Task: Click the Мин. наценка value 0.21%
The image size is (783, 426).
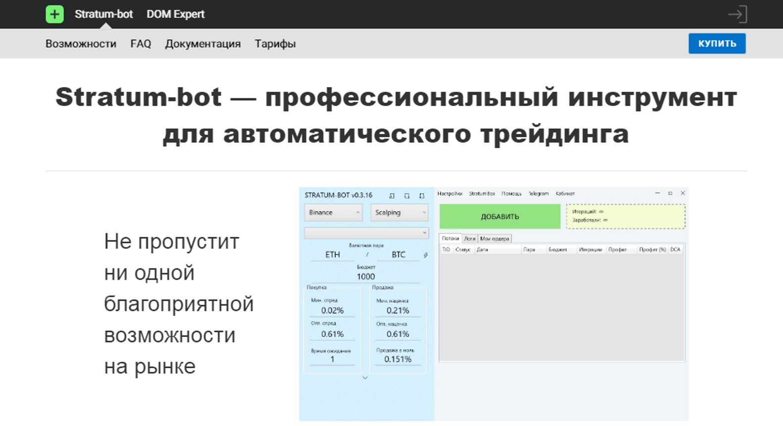Action: pyautogui.click(x=398, y=310)
